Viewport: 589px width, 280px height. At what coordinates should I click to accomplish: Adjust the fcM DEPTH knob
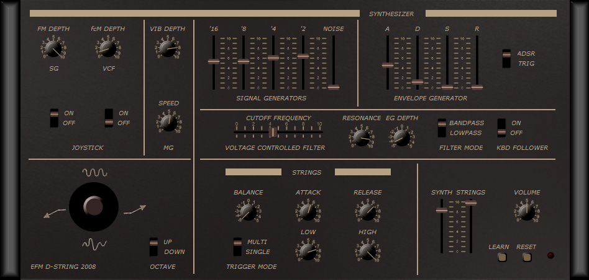(108, 49)
